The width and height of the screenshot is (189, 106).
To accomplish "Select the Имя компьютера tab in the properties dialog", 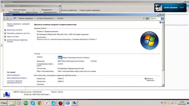I will click(x=19, y=10).
